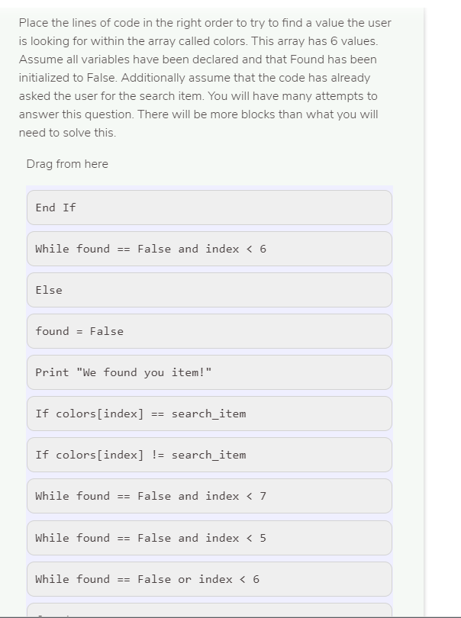Click the "Drag from here" label
The height and width of the screenshot is (618, 461).
(x=67, y=163)
